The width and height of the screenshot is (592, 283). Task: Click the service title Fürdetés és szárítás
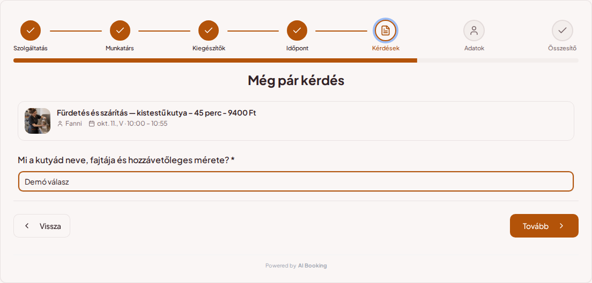[157, 113]
